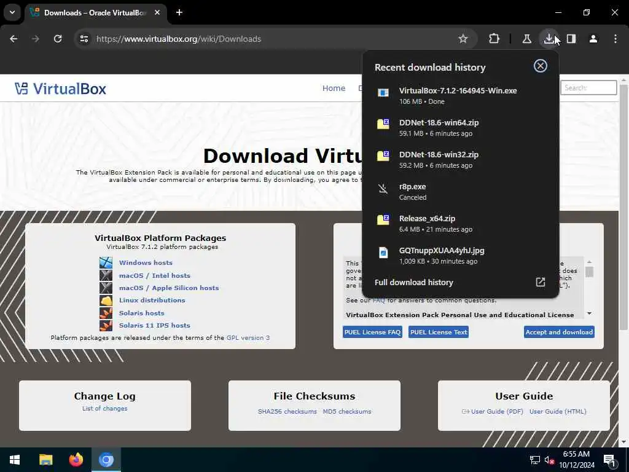Screen dimensions: 629x472
Task: Toggle the Downloads toolbar icon
Action: tap(549, 39)
